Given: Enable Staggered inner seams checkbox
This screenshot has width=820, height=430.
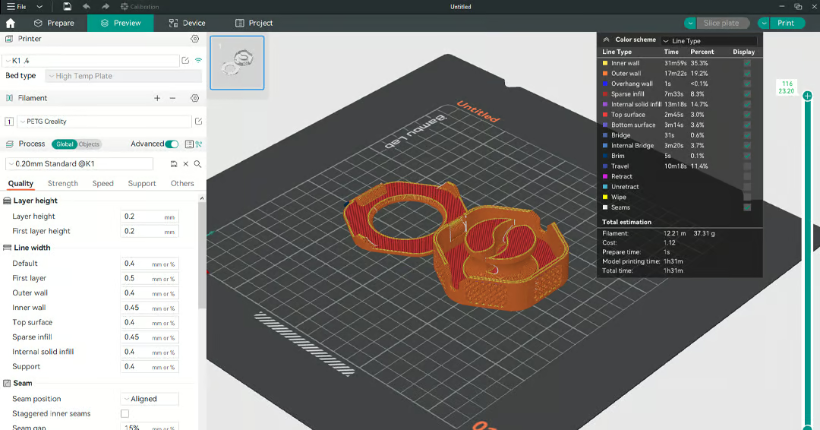Looking at the screenshot, I should (x=125, y=414).
